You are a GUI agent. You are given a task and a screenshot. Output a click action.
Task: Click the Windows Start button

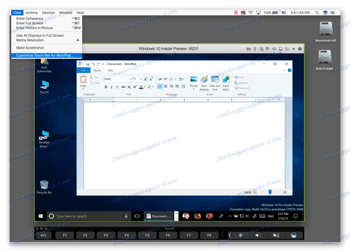click(x=41, y=216)
